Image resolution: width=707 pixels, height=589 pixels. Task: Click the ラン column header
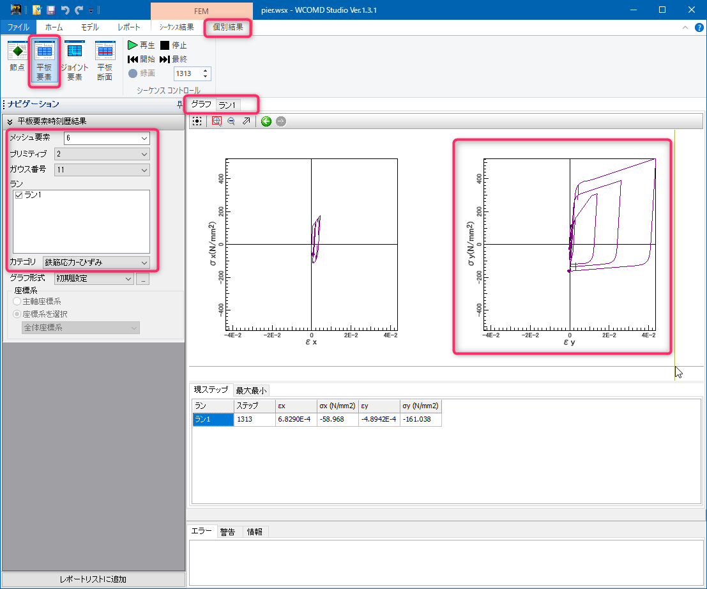pos(213,406)
